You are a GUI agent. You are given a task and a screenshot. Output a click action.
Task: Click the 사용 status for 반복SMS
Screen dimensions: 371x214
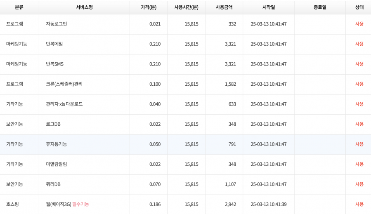tap(359, 64)
